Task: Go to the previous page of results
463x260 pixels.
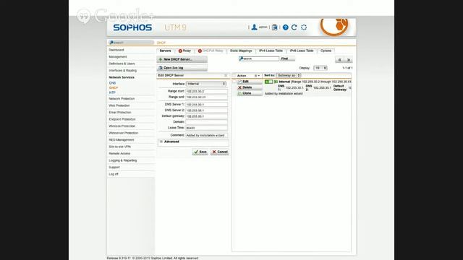Action: 339,59
